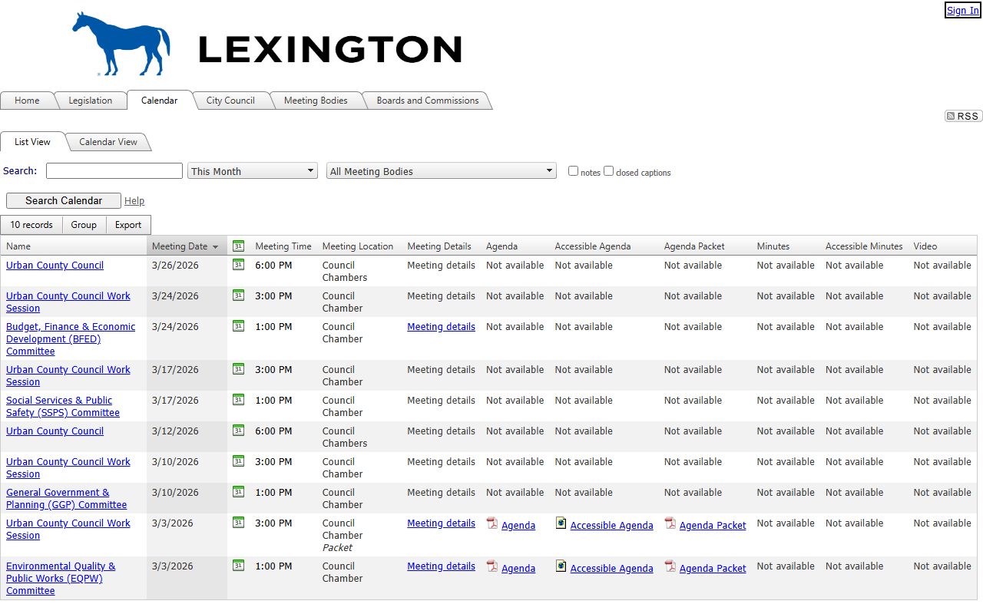This screenshot has height=614, width=983.
Task: Open PDF icon for 3/3 Work Session Agenda
Action: click(492, 523)
